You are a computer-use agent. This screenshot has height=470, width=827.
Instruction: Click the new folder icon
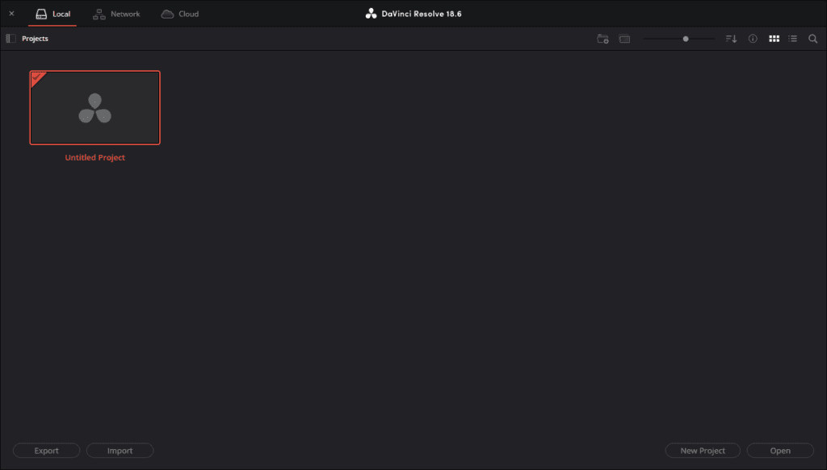pyautogui.click(x=602, y=39)
